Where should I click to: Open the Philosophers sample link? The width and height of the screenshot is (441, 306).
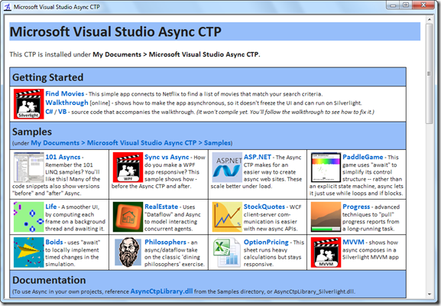click(165, 242)
